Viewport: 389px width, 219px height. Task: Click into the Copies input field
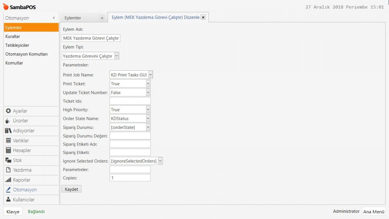pos(130,178)
